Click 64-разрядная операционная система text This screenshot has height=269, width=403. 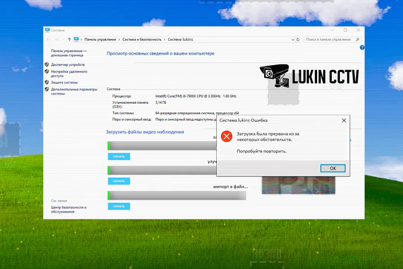coord(197,113)
